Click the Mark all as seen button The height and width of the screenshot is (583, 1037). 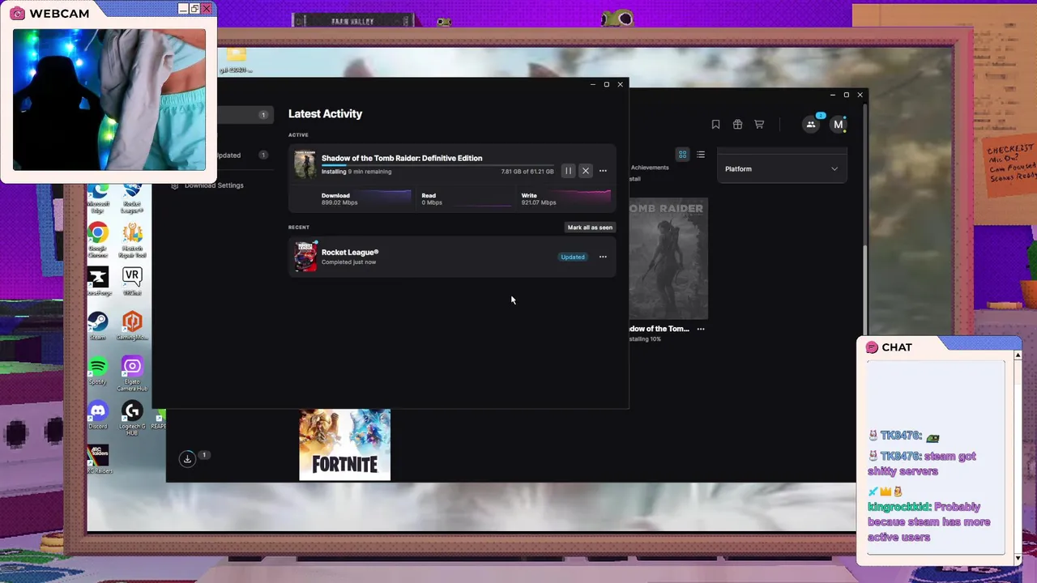[590, 228]
